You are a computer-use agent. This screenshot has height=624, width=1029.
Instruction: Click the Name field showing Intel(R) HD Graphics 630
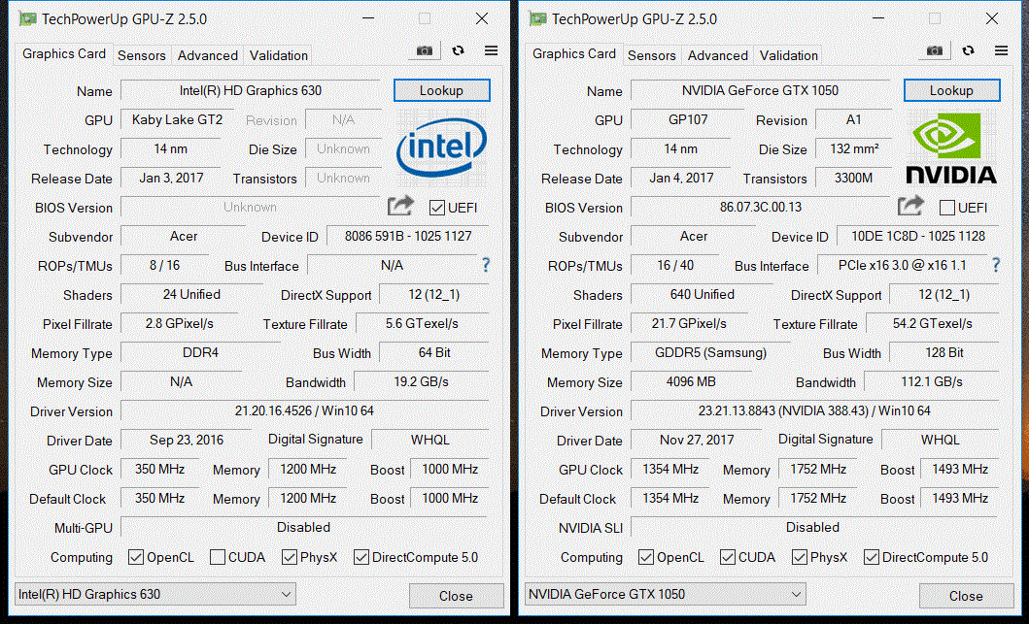click(x=251, y=90)
